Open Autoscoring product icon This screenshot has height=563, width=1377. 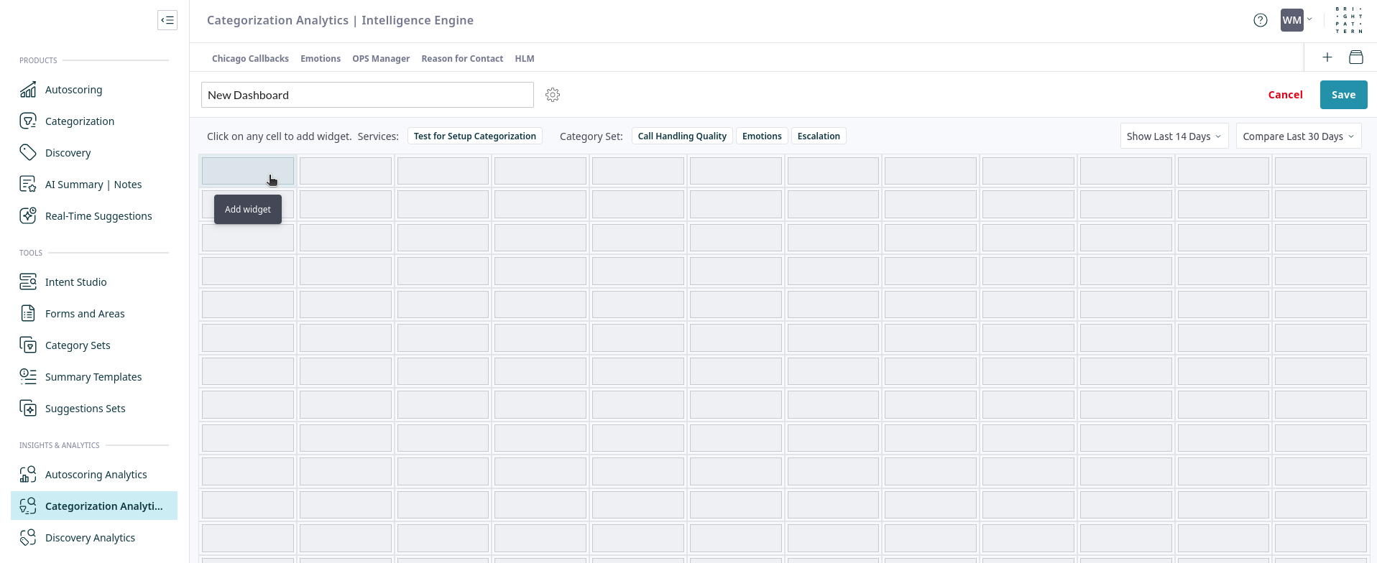(x=28, y=90)
